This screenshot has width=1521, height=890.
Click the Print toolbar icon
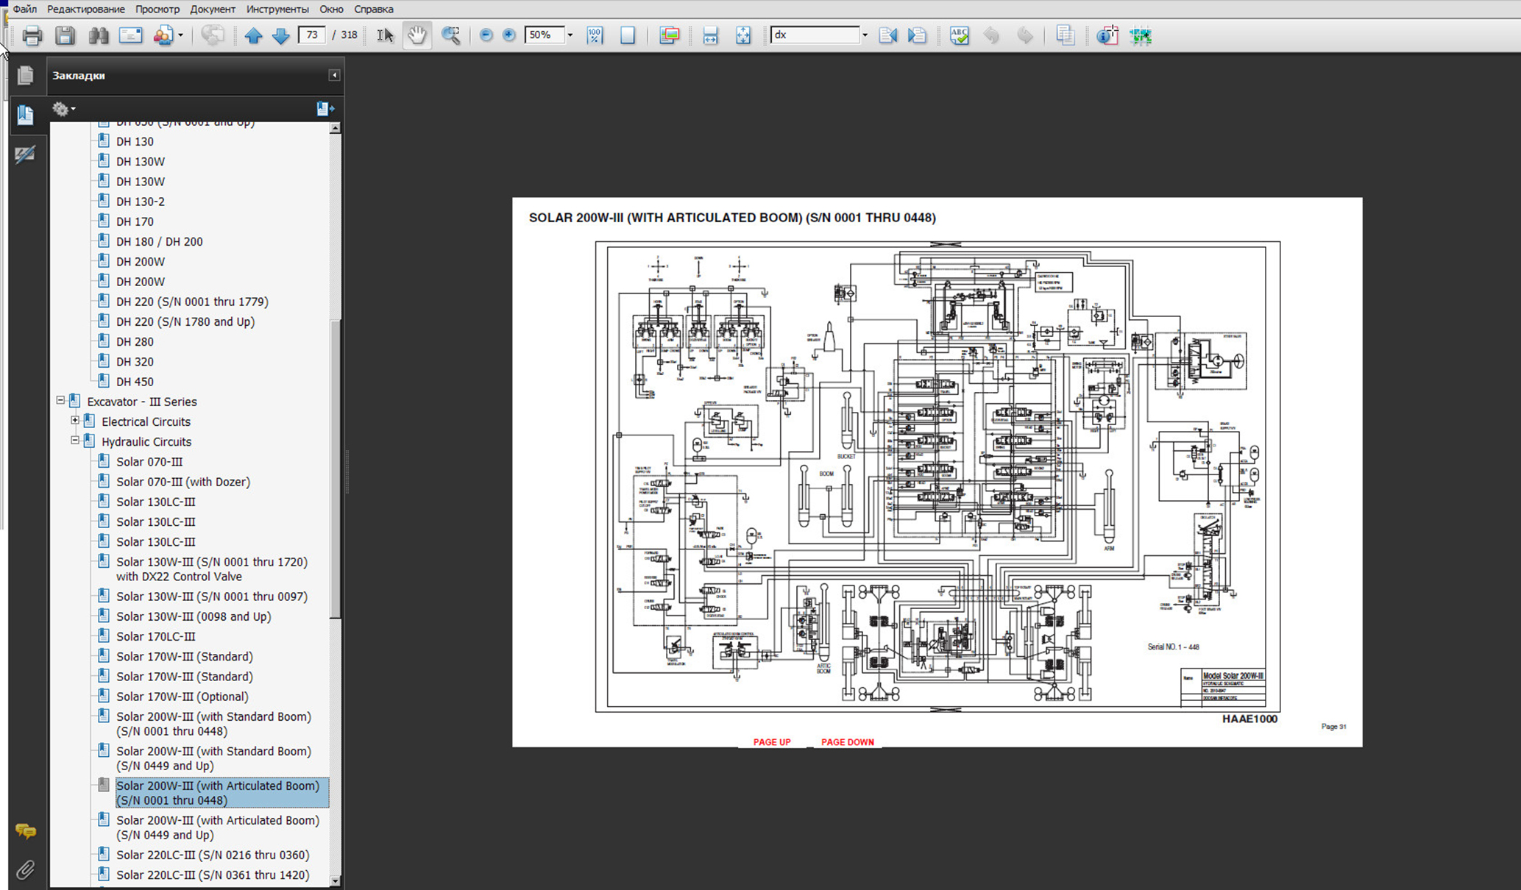32,35
